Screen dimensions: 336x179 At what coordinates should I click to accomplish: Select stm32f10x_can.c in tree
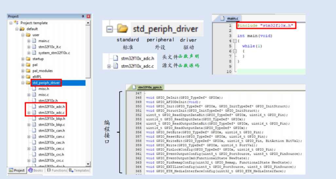click(x=51, y=136)
